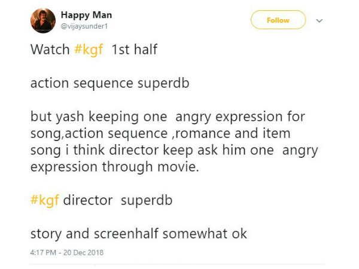Image resolution: width=359 pixels, height=269 pixels.
Task: Open the 4:17 PM time of the tweet
Action: coord(43,252)
